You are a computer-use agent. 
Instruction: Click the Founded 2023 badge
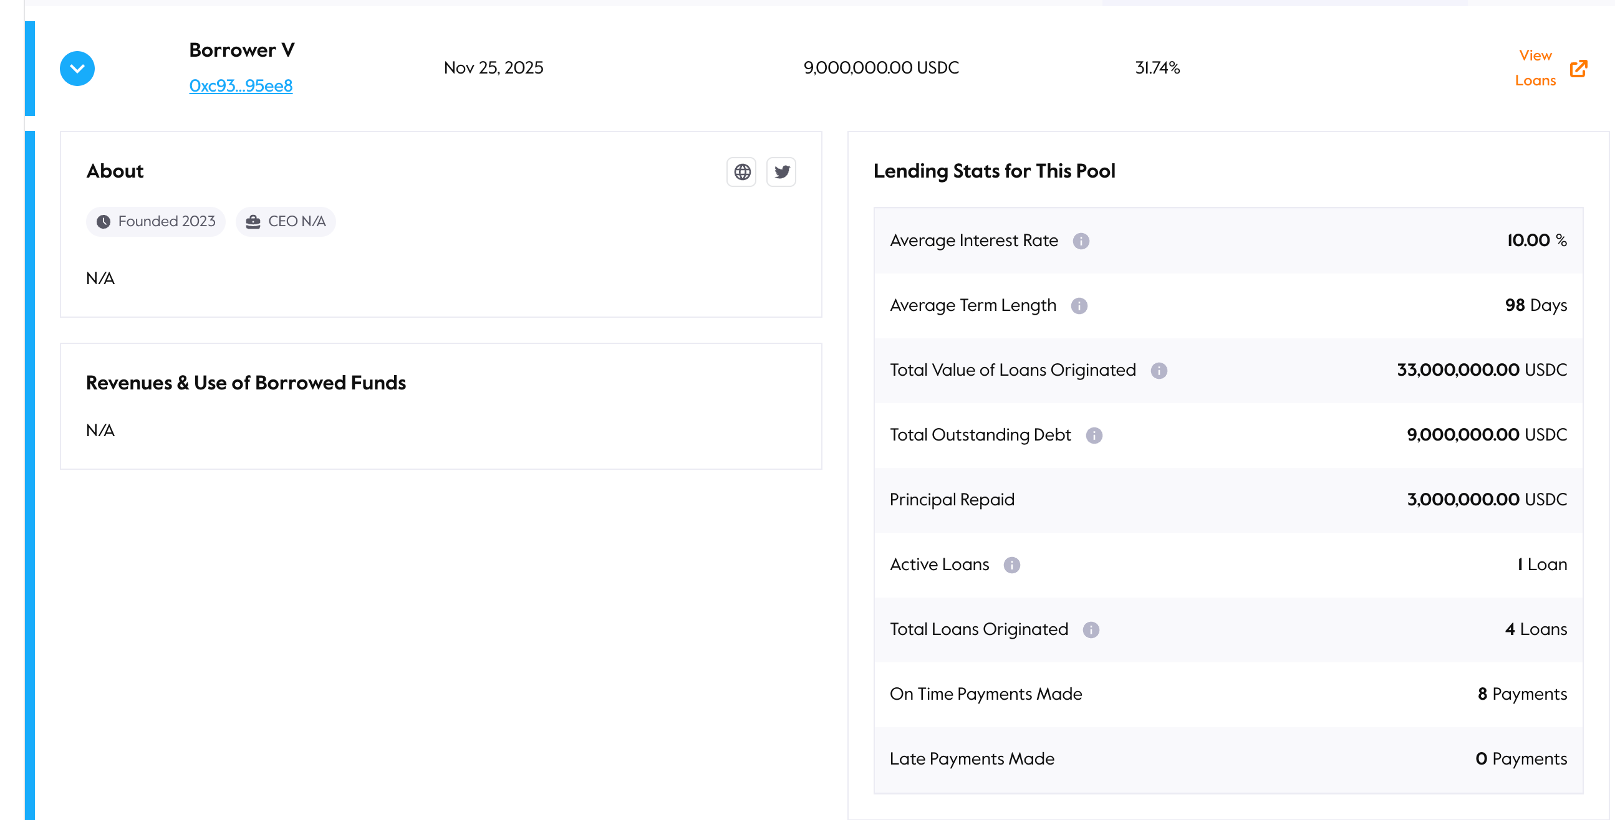pos(155,221)
